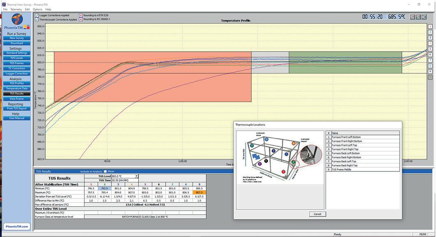
Task: Click the red ramp-up zone on graph
Action: coord(152,77)
